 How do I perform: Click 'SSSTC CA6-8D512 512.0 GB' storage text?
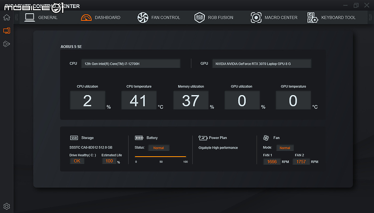pyautogui.click(x=91, y=147)
